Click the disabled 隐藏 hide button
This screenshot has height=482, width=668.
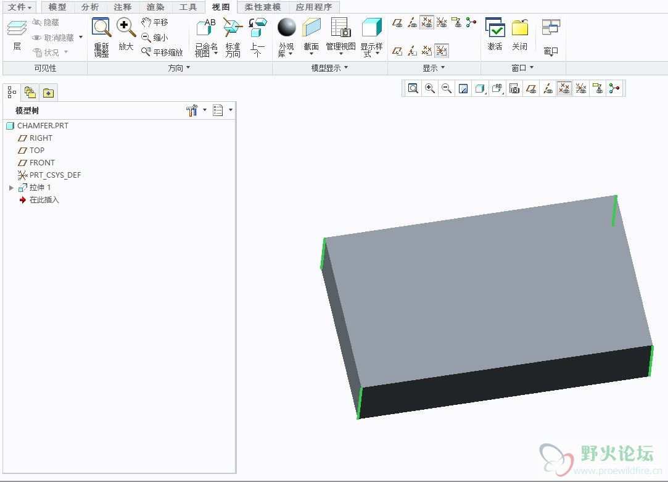46,22
